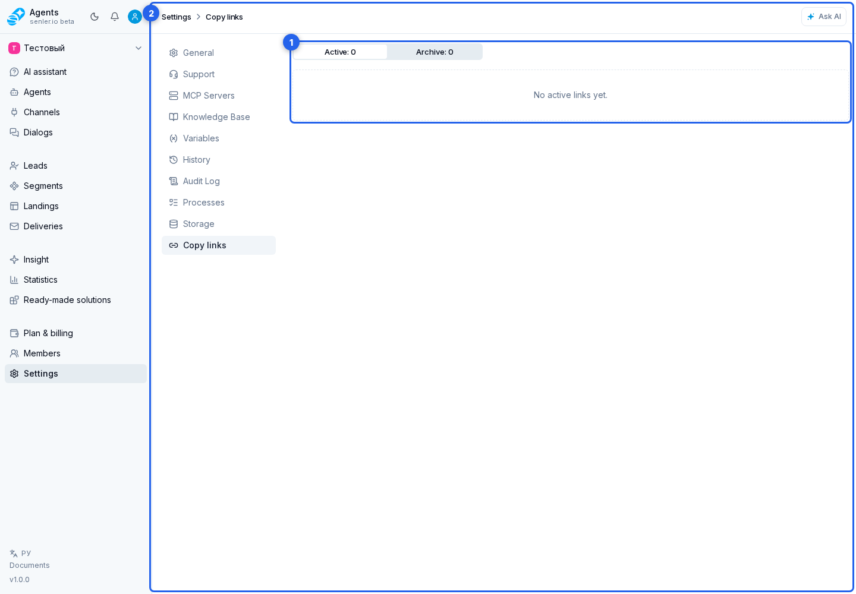Click the Copy links chain icon
856x594 pixels.
click(174, 245)
